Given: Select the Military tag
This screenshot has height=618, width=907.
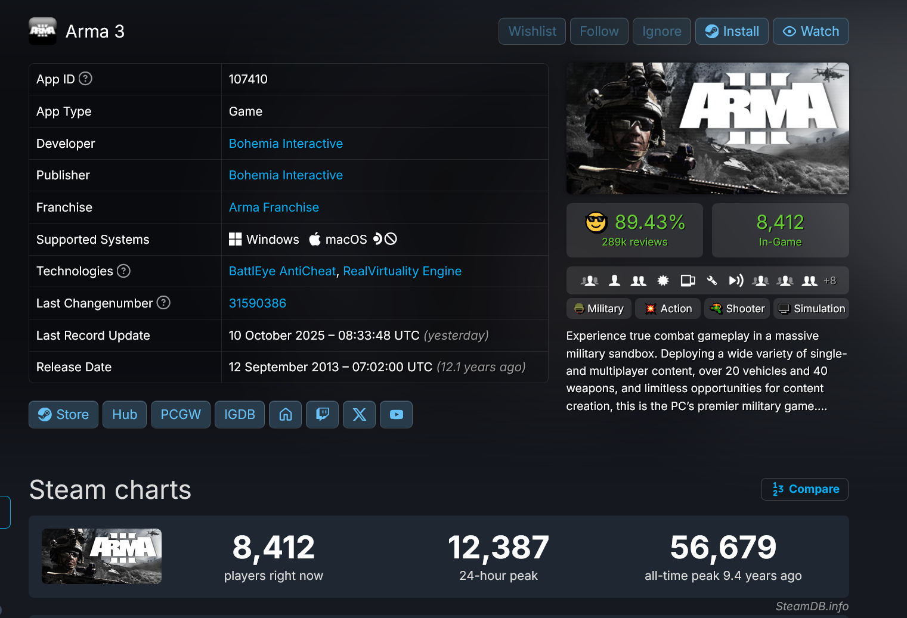Looking at the screenshot, I should tap(599, 309).
